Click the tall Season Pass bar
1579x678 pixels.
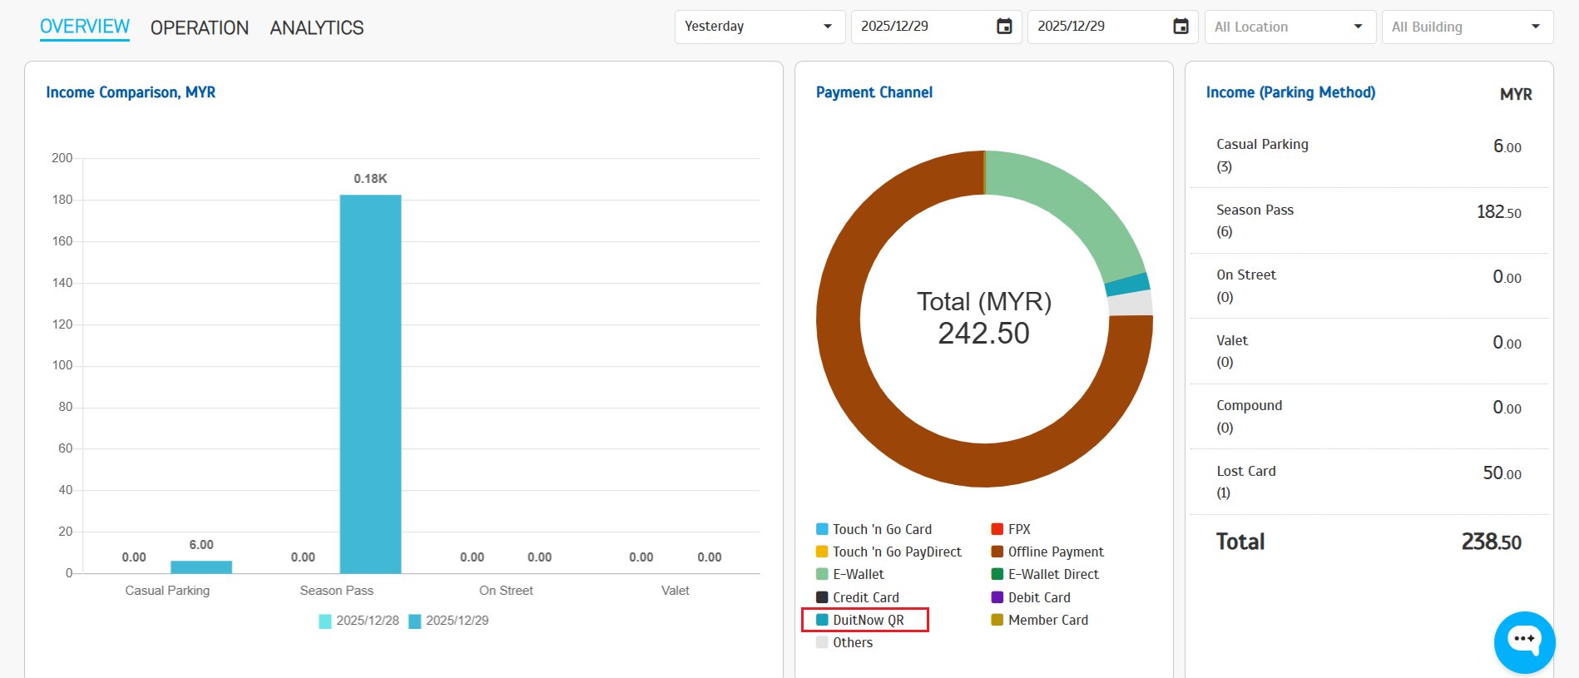tap(370, 383)
